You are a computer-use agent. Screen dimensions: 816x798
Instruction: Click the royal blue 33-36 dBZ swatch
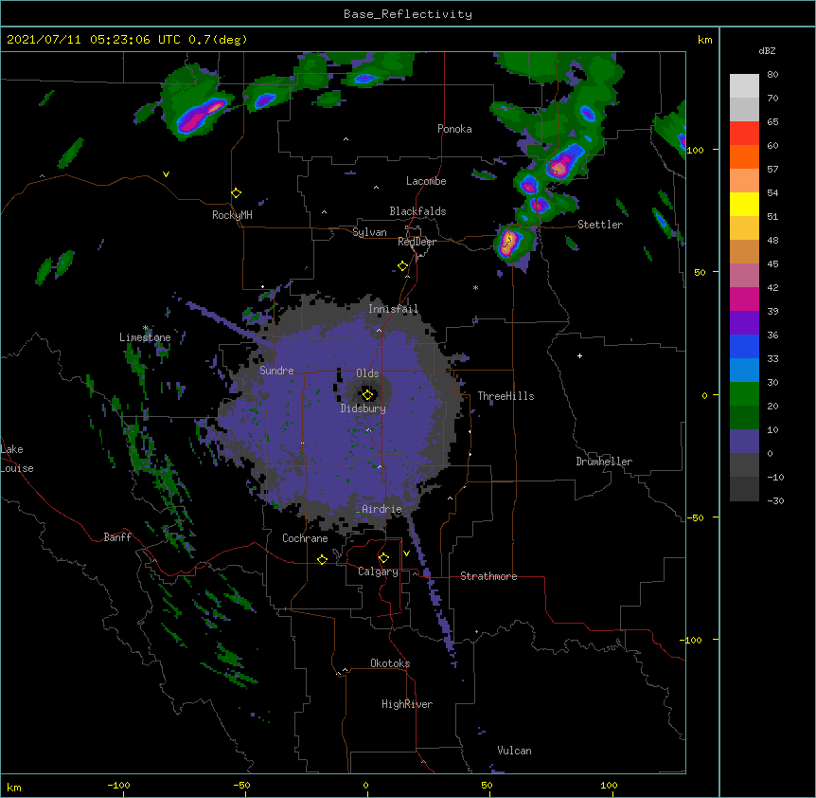pos(744,346)
